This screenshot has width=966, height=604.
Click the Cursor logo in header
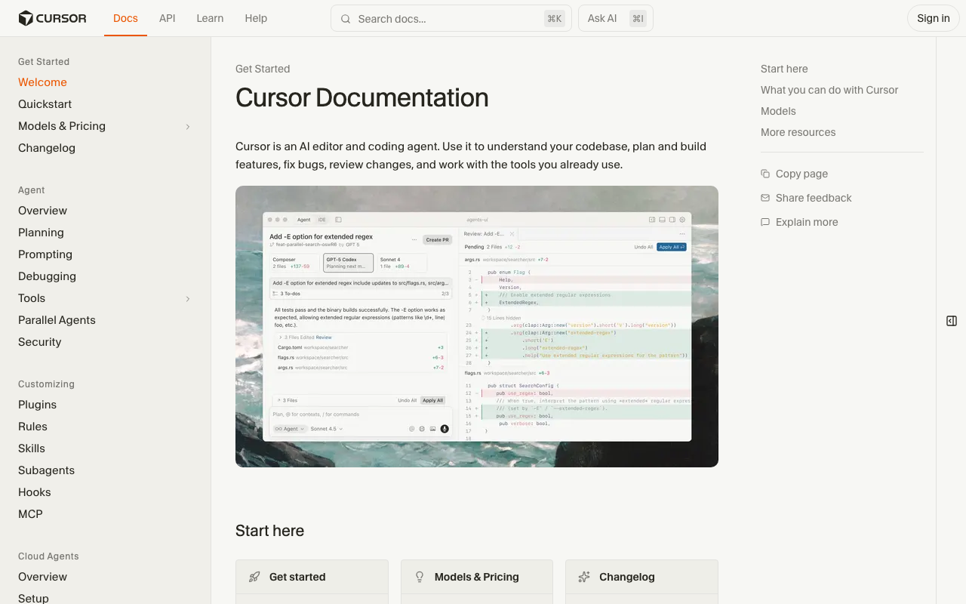pyautogui.click(x=52, y=18)
